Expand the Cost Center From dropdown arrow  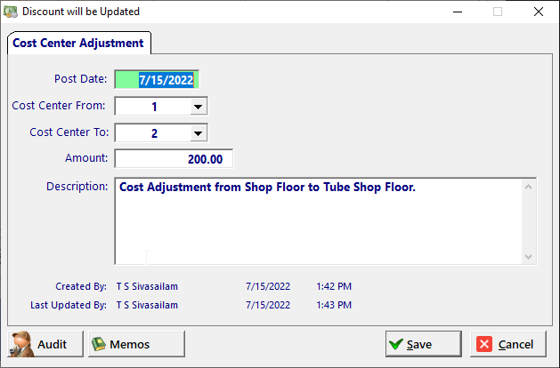[198, 107]
